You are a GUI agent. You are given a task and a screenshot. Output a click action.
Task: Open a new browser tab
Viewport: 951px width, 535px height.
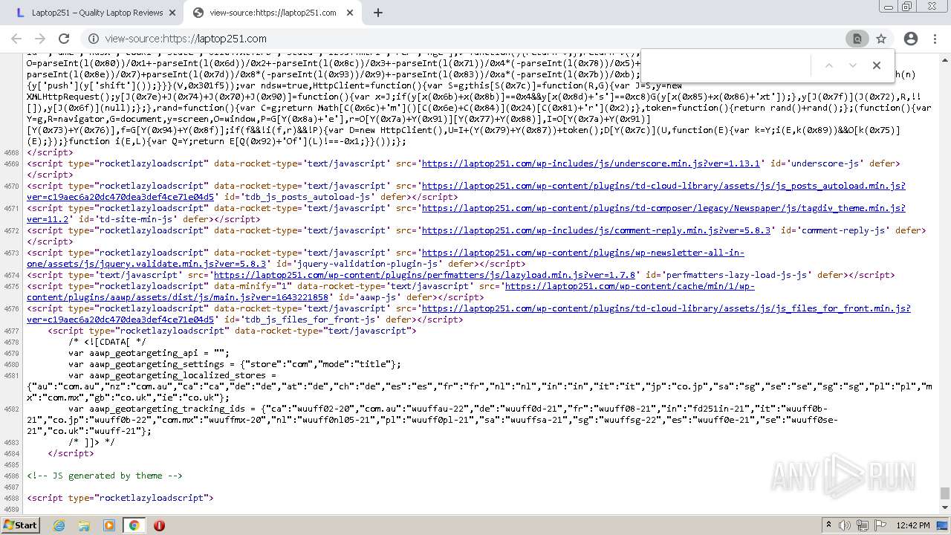click(x=377, y=13)
